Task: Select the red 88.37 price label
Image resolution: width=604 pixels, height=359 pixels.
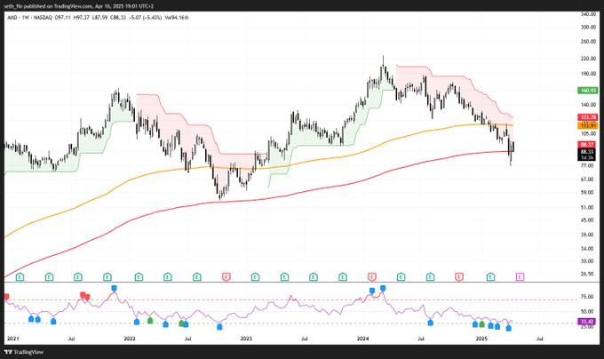Action: click(588, 145)
